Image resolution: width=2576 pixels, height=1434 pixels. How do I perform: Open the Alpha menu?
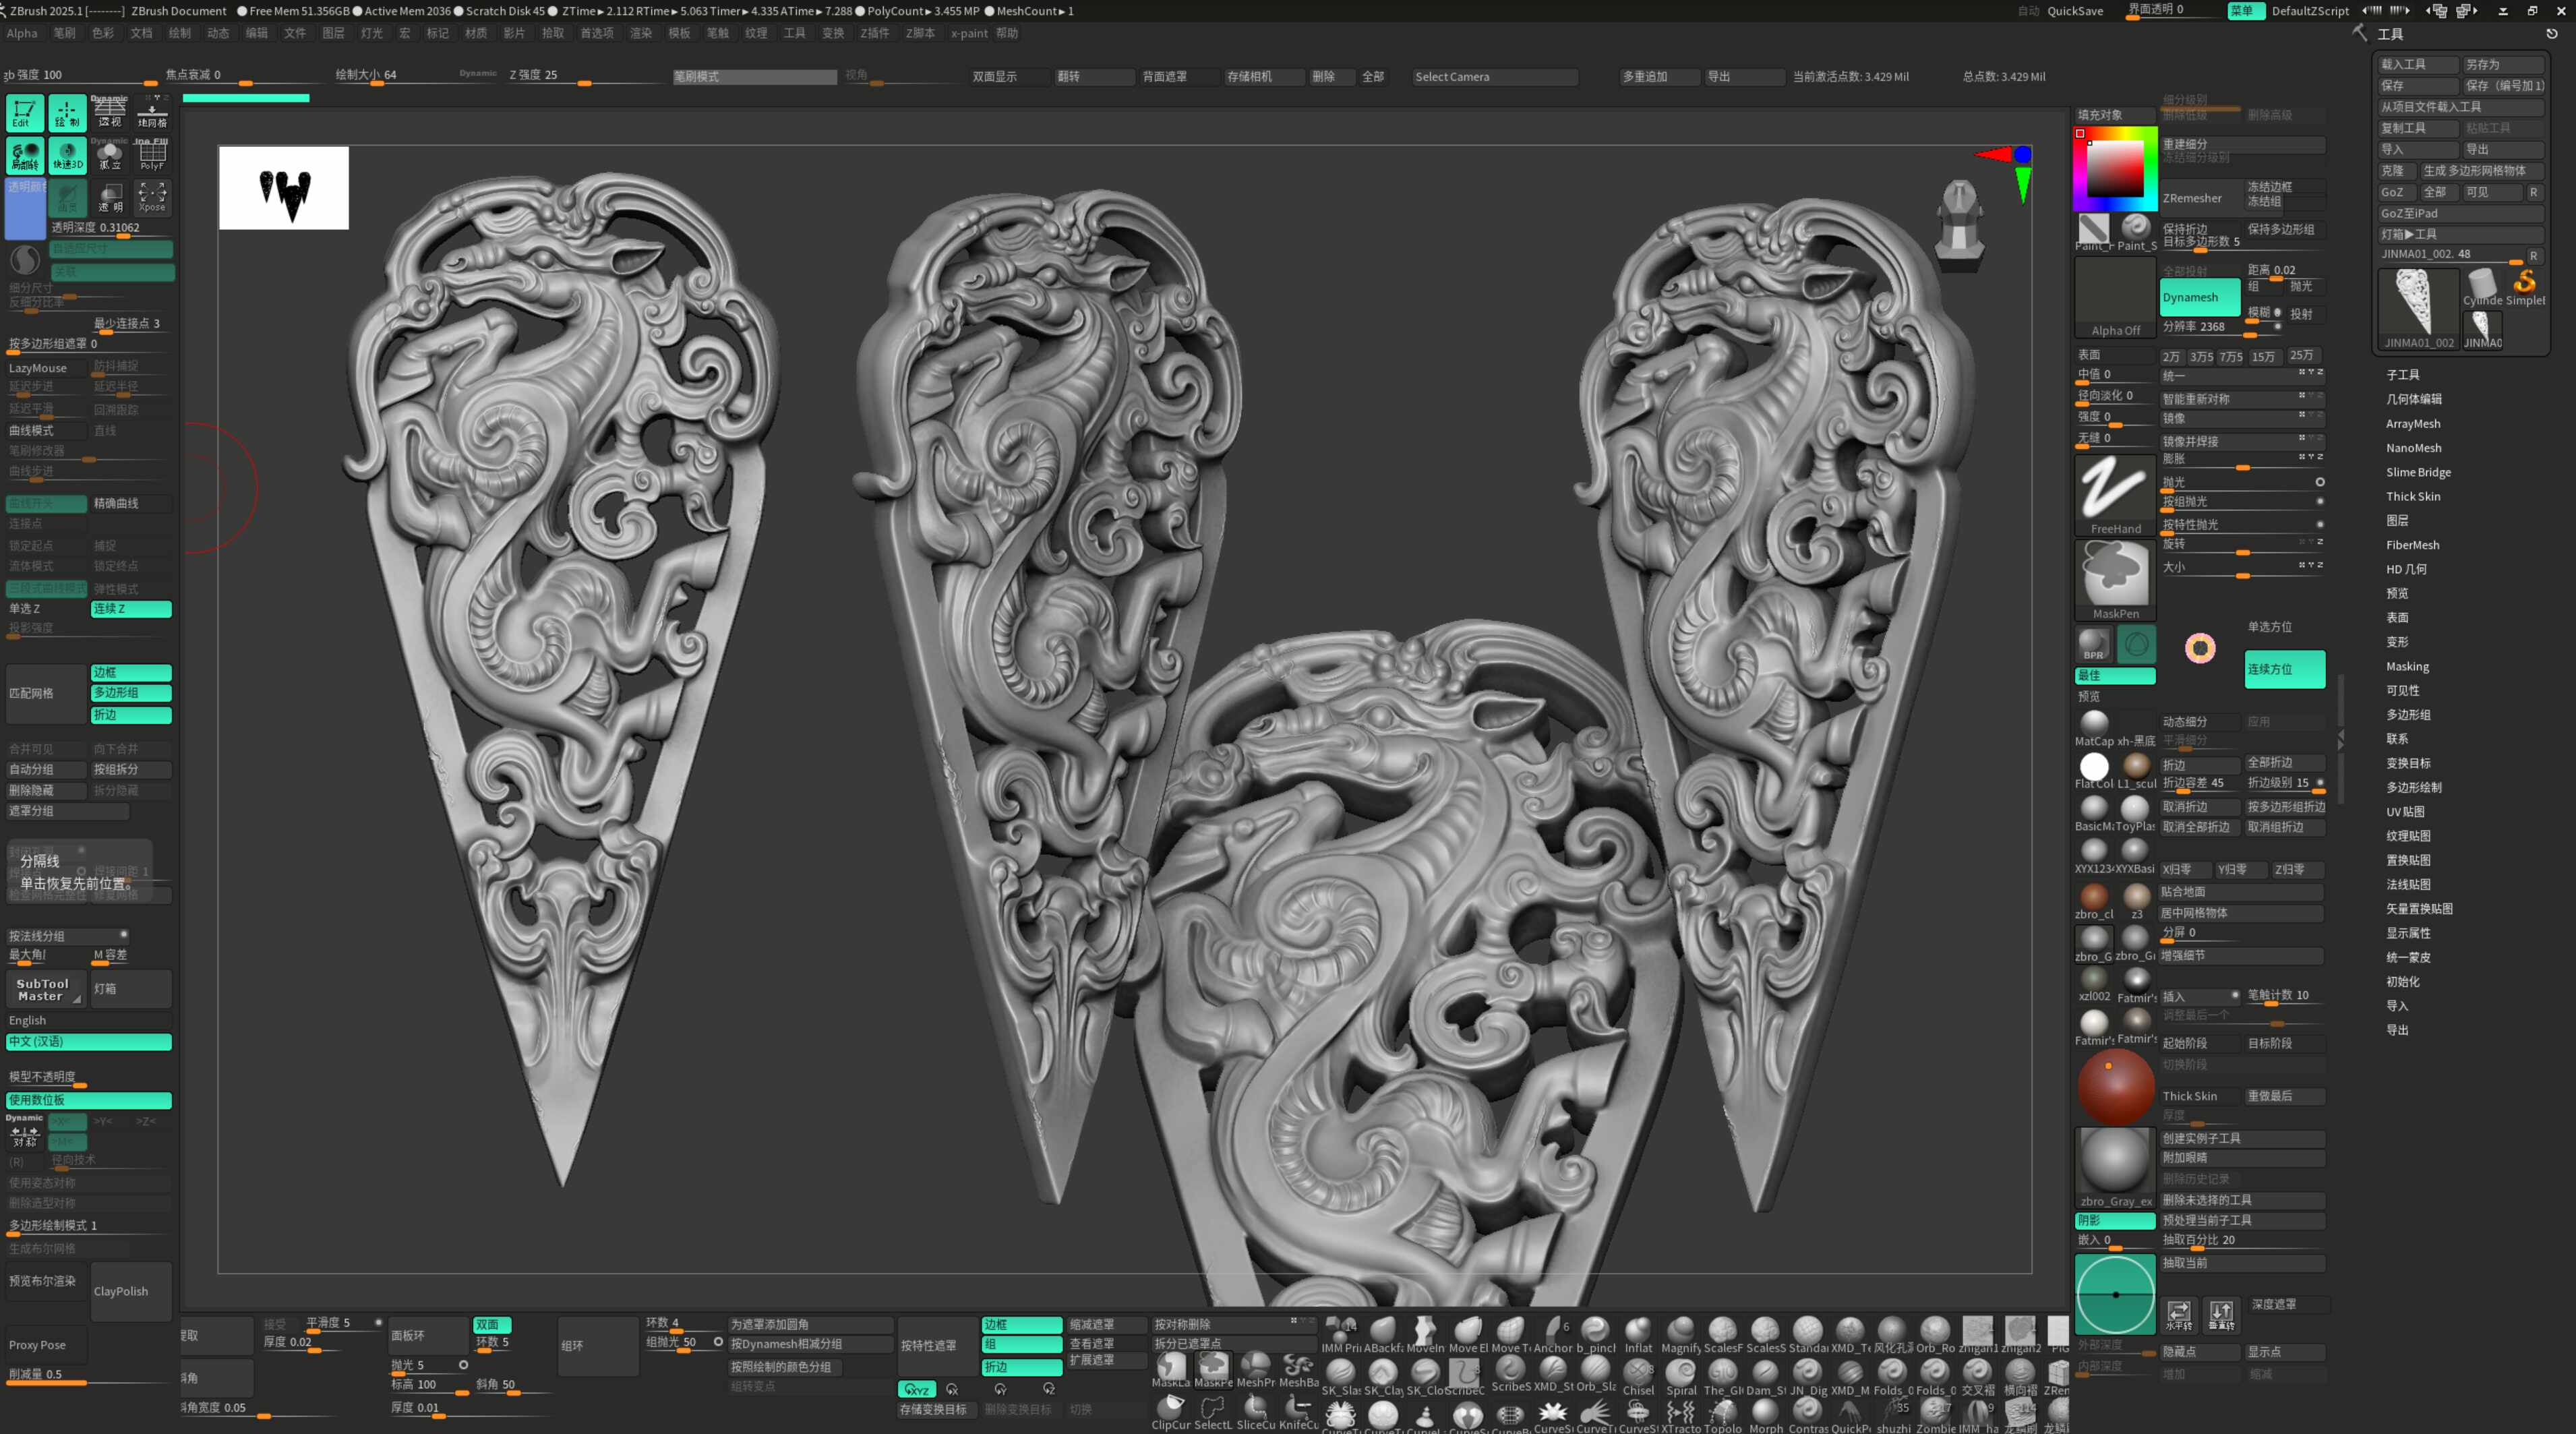click(x=21, y=33)
